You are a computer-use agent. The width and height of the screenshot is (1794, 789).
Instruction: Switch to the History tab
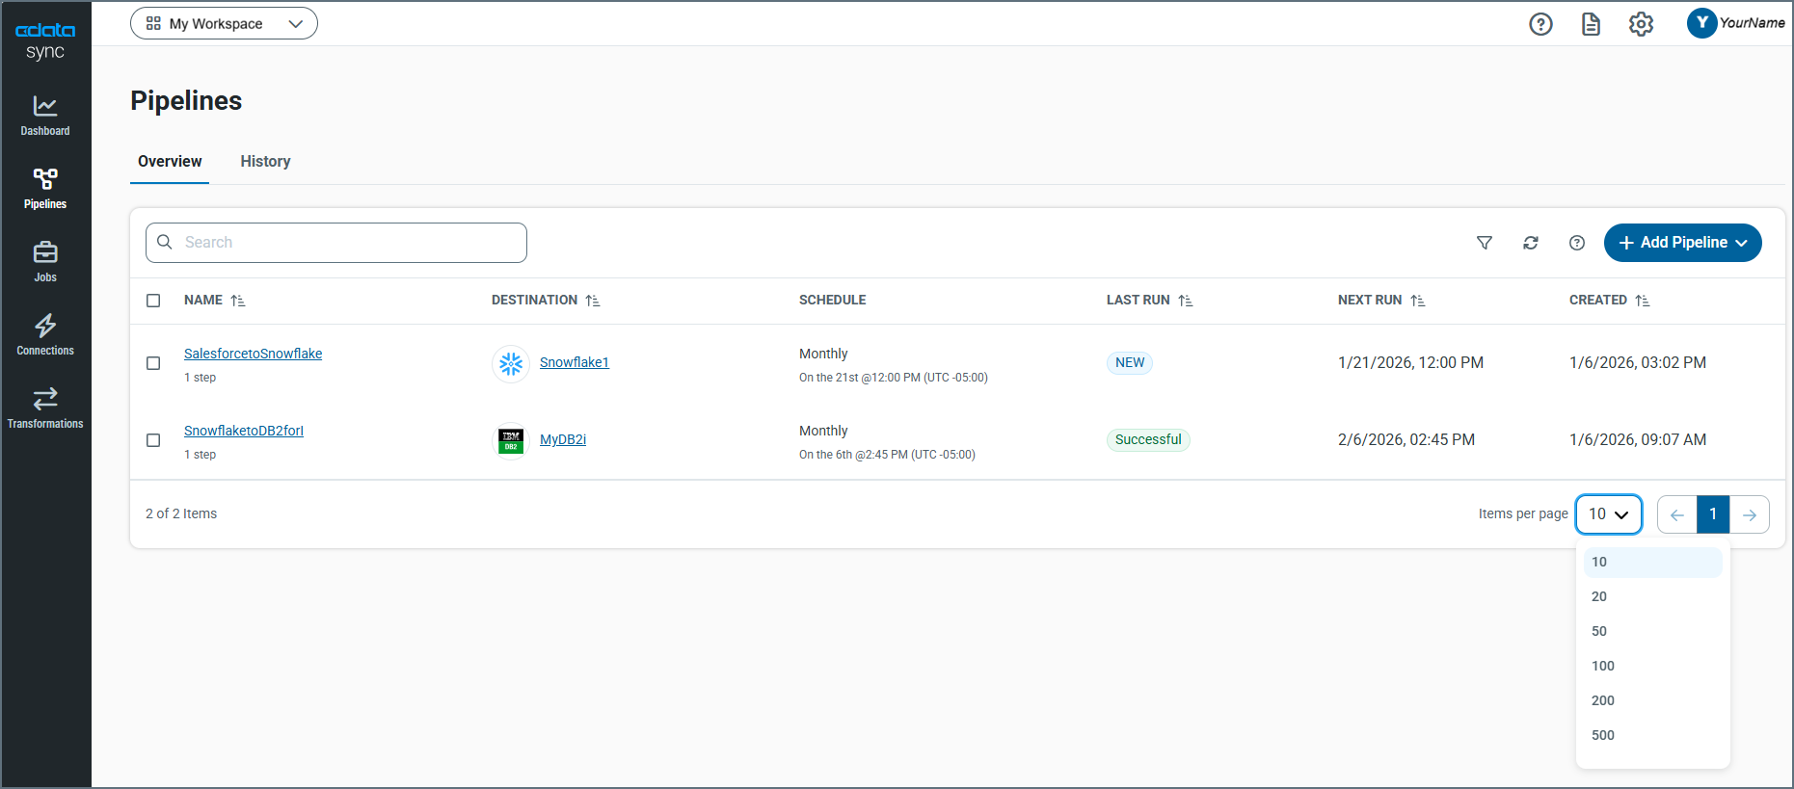pyautogui.click(x=265, y=162)
